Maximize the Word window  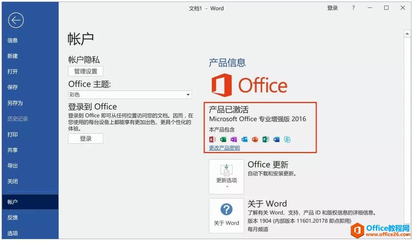point(386,8)
